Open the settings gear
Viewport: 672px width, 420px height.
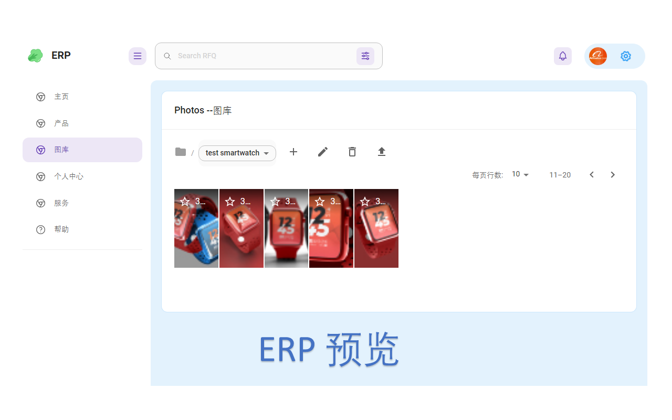point(625,56)
